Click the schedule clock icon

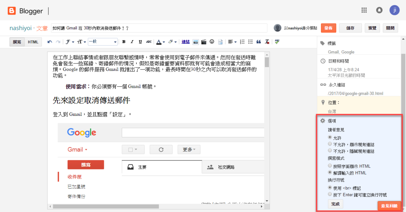(323, 61)
